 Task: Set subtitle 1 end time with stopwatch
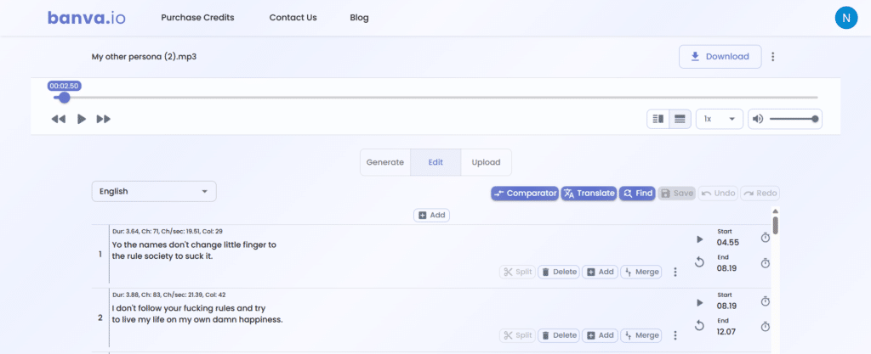[x=766, y=263]
